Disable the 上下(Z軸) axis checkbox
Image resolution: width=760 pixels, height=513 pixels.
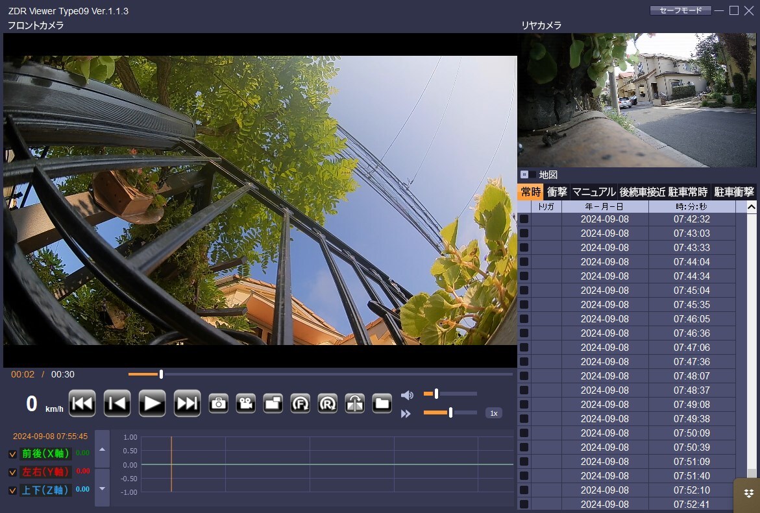click(x=13, y=490)
